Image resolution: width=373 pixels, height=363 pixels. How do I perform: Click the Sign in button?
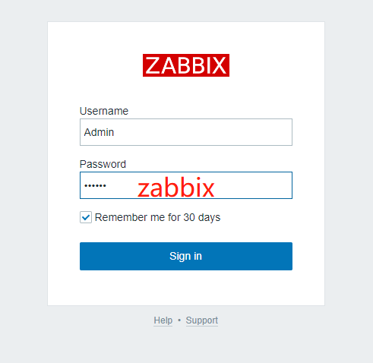[x=186, y=256]
